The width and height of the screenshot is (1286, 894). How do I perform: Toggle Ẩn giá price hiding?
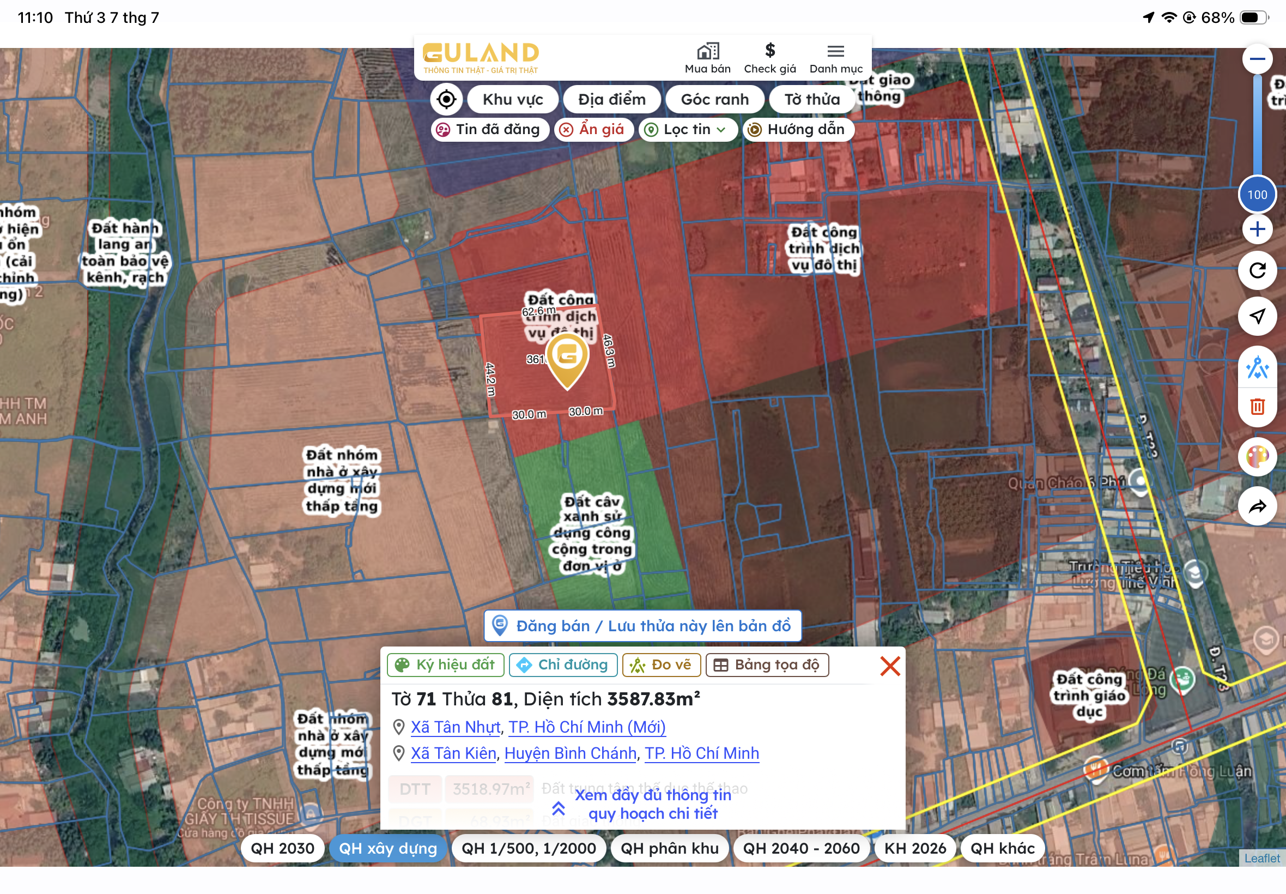(x=593, y=129)
